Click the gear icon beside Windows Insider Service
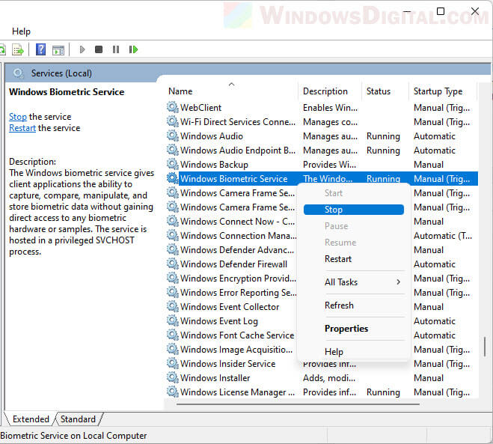Image resolution: width=493 pixels, height=444 pixels. coord(172,363)
